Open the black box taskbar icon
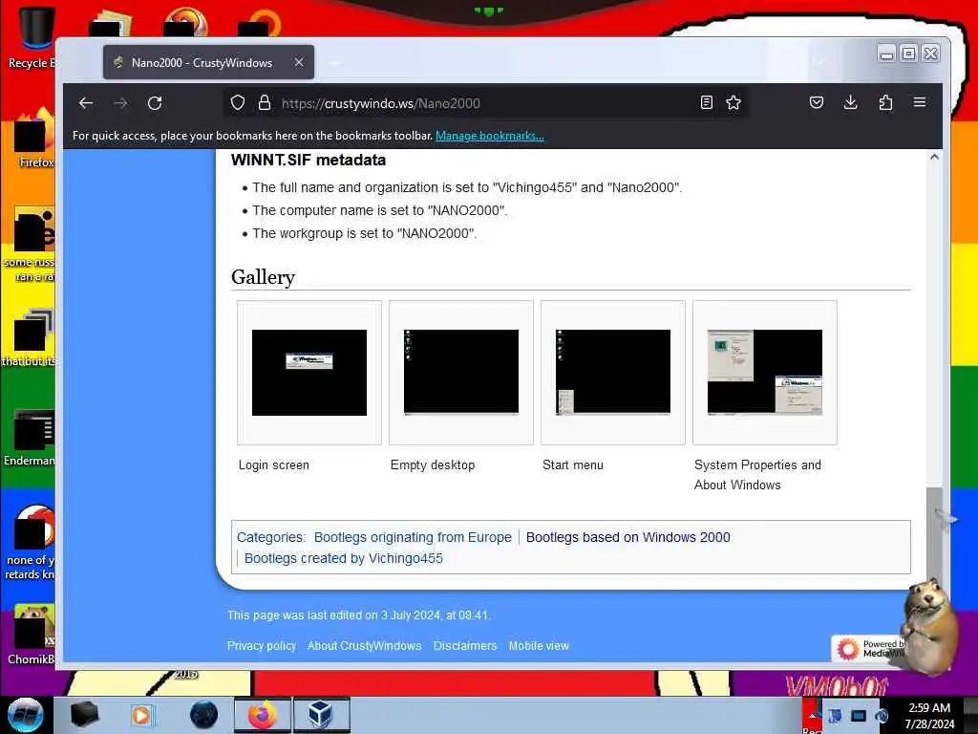Viewport: 978px width, 734px height. click(x=84, y=715)
